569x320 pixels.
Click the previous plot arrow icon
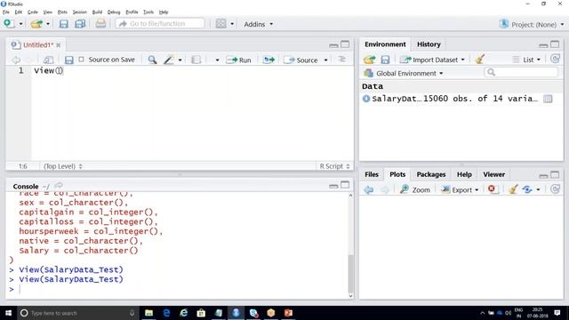coord(369,189)
